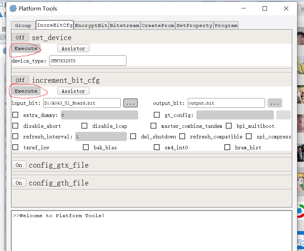Click Execute under set_device

click(26, 48)
